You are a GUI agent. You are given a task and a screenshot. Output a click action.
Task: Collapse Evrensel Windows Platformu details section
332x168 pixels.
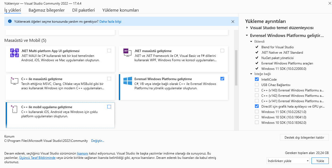point(247,35)
